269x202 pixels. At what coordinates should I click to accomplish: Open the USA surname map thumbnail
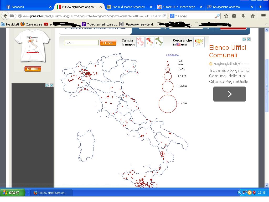[199, 42]
